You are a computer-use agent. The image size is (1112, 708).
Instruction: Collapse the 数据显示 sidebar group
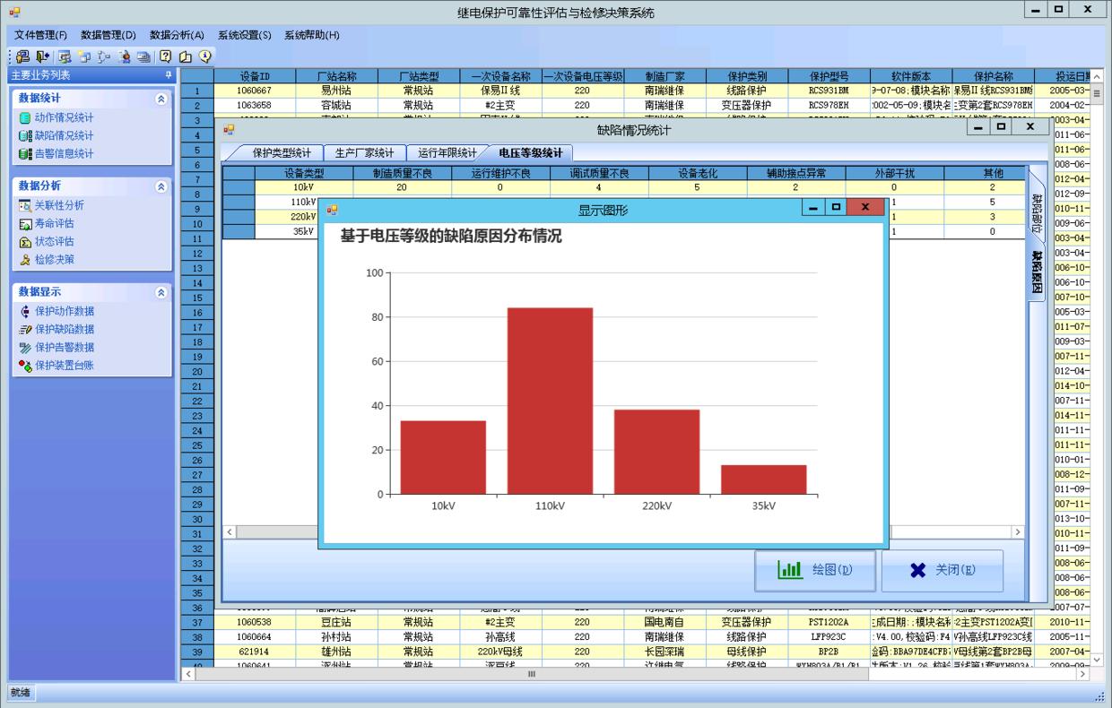[x=161, y=292]
